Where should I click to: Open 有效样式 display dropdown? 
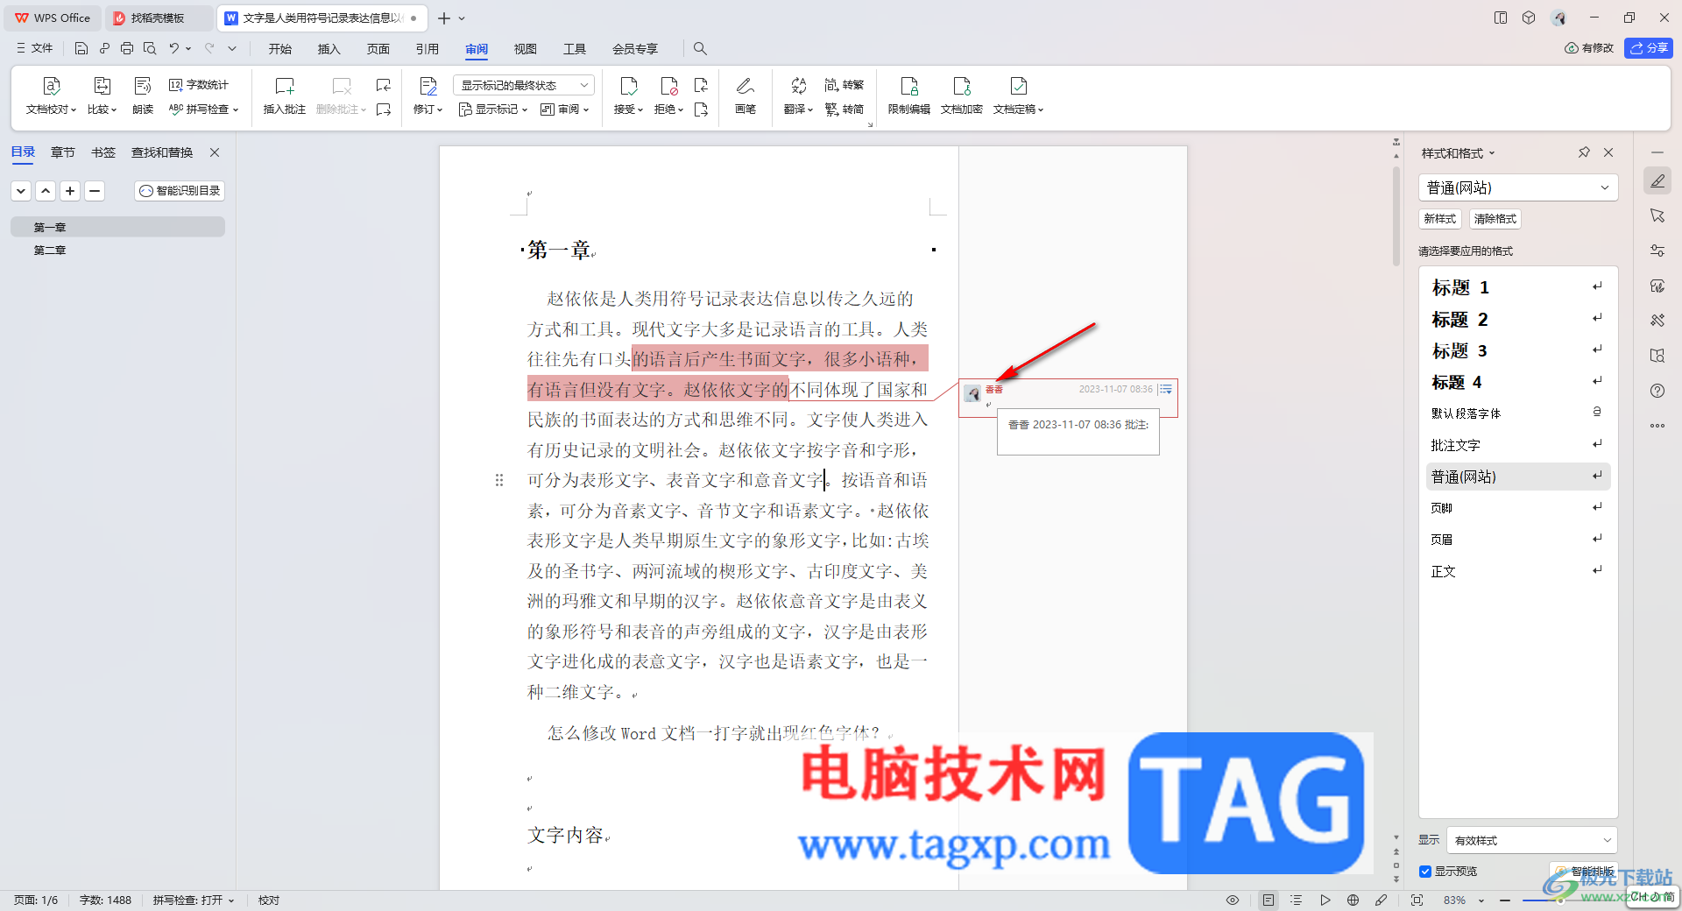coord(1531,840)
